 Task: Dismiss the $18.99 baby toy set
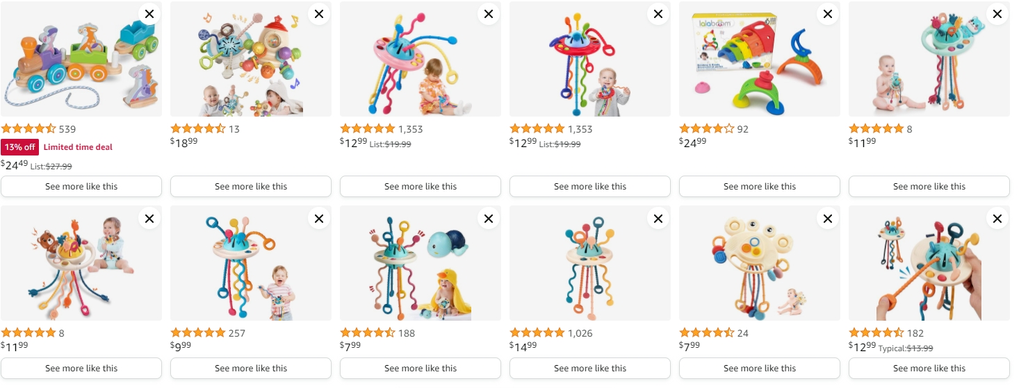319,15
